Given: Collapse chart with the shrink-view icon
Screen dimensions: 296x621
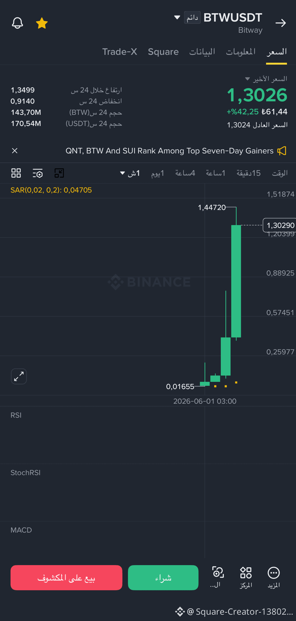Looking at the screenshot, I should 59,173.
